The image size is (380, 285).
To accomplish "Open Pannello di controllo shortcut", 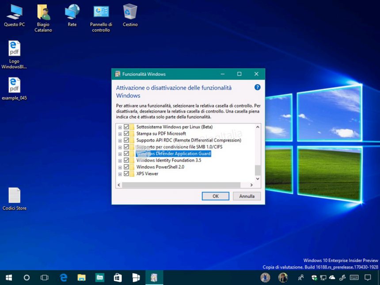I will pos(101,18).
